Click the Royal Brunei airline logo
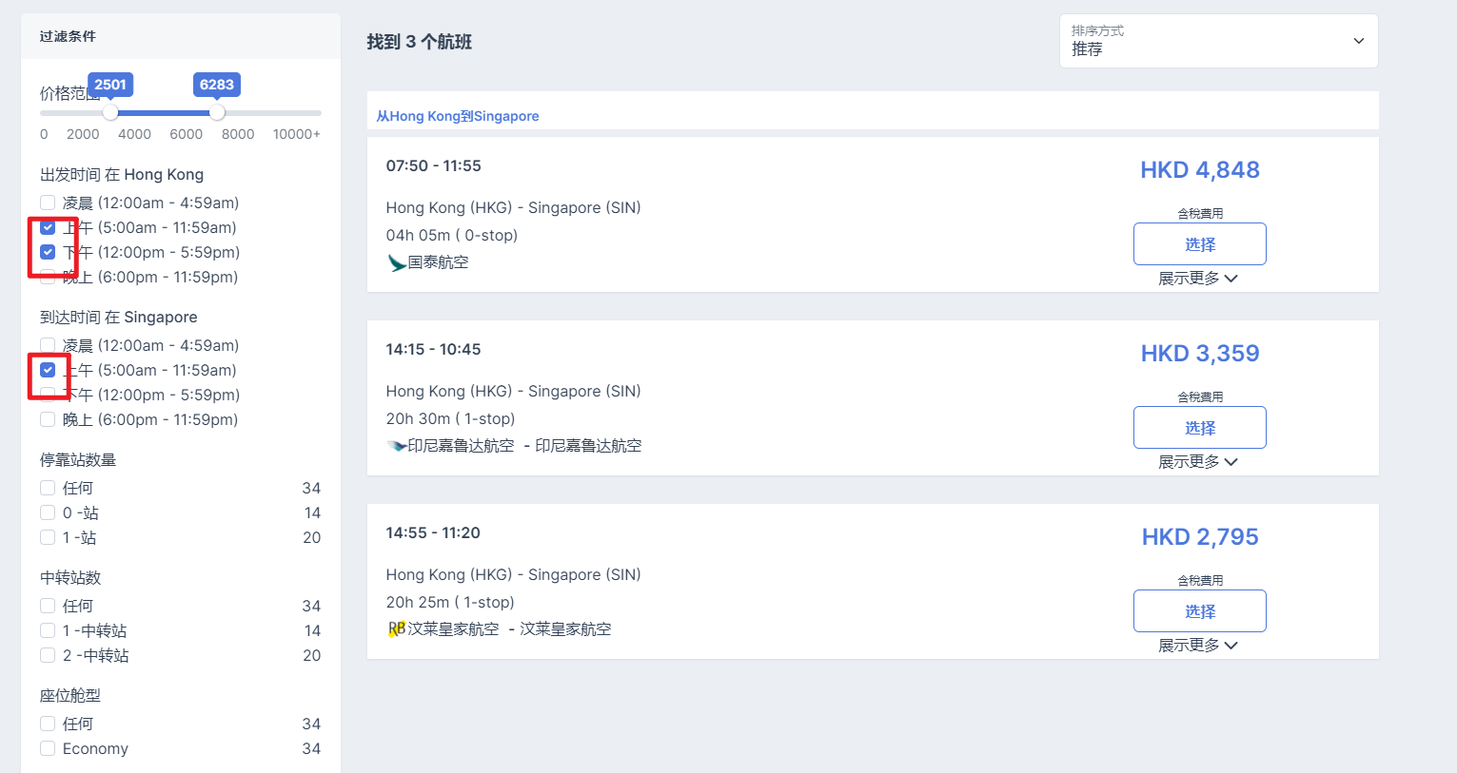This screenshot has width=1457, height=773. (x=397, y=628)
